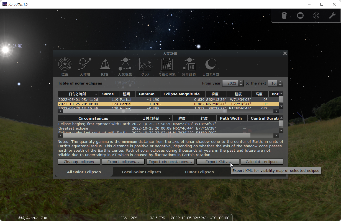The width and height of the screenshot is (341, 221).
Task: Click the Sun (太陽) in the sky
Action: click(5, 49)
